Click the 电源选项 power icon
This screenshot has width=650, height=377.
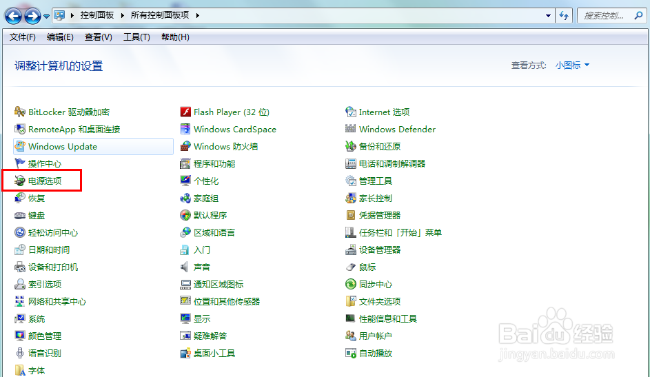click(19, 181)
